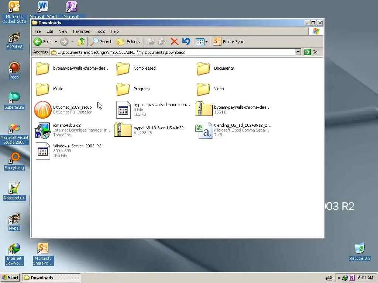Open the Edit menu
The height and width of the screenshot is (283, 378).
click(x=50, y=31)
